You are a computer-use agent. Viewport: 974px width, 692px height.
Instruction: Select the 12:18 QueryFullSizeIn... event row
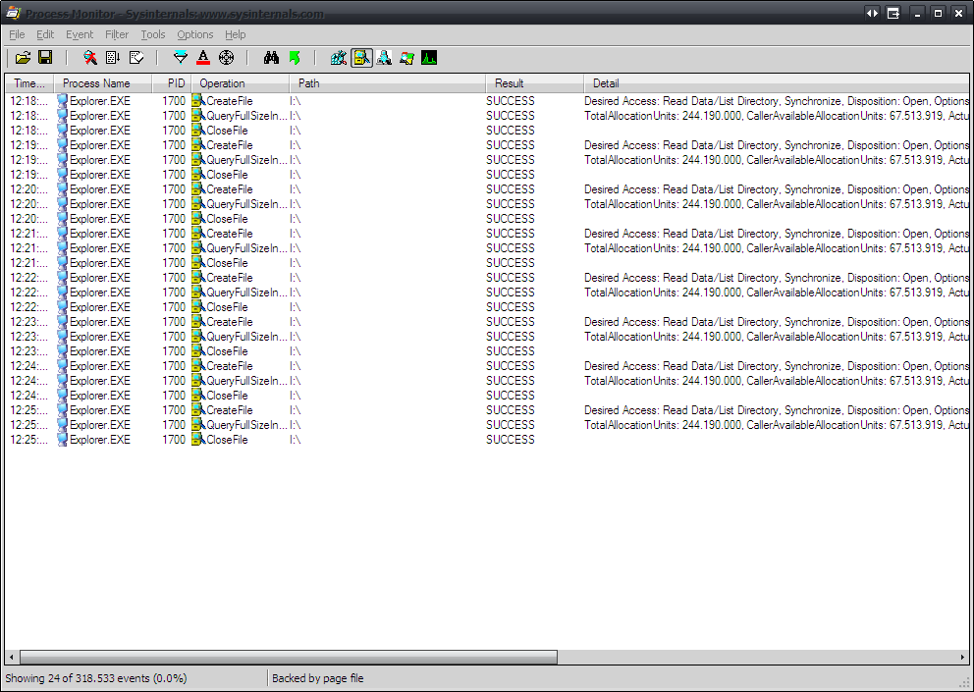tap(487, 116)
